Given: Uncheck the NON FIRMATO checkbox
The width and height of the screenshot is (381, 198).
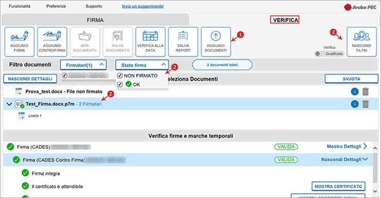Looking at the screenshot, I should click(x=120, y=75).
